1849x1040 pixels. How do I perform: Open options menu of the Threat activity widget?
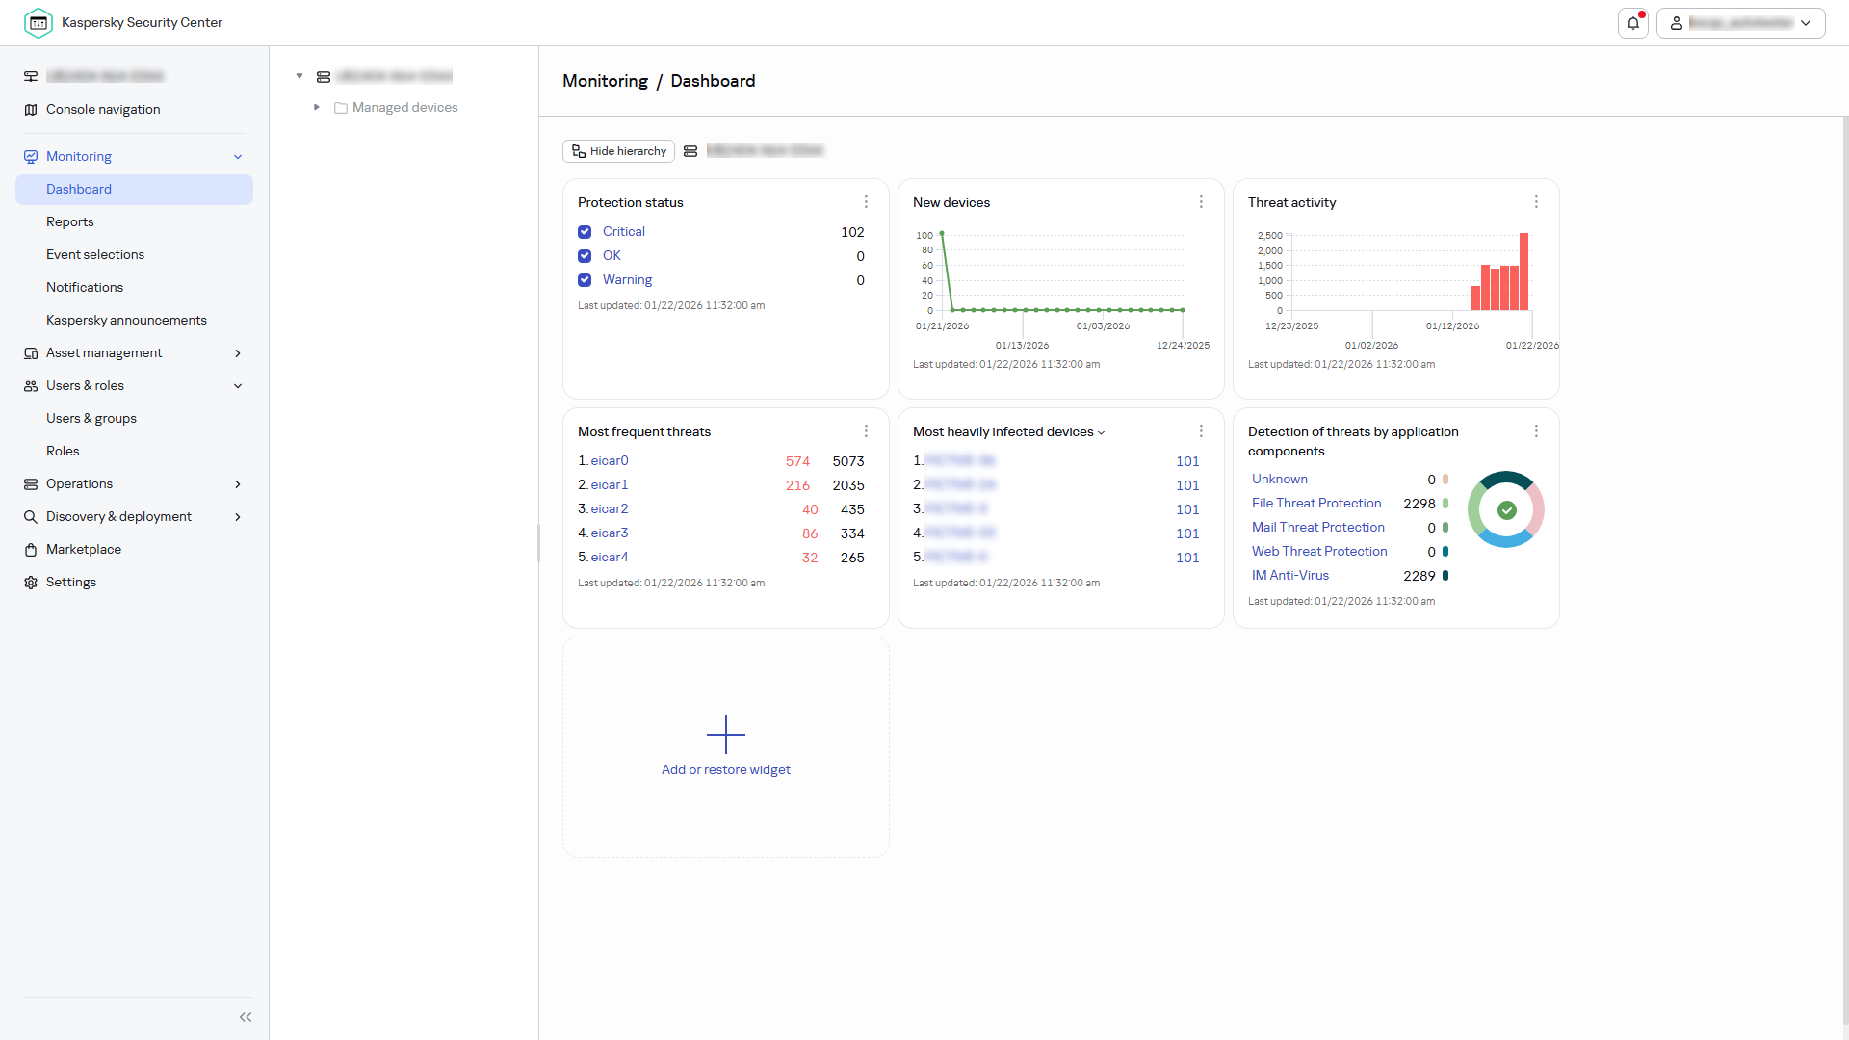[1536, 202]
